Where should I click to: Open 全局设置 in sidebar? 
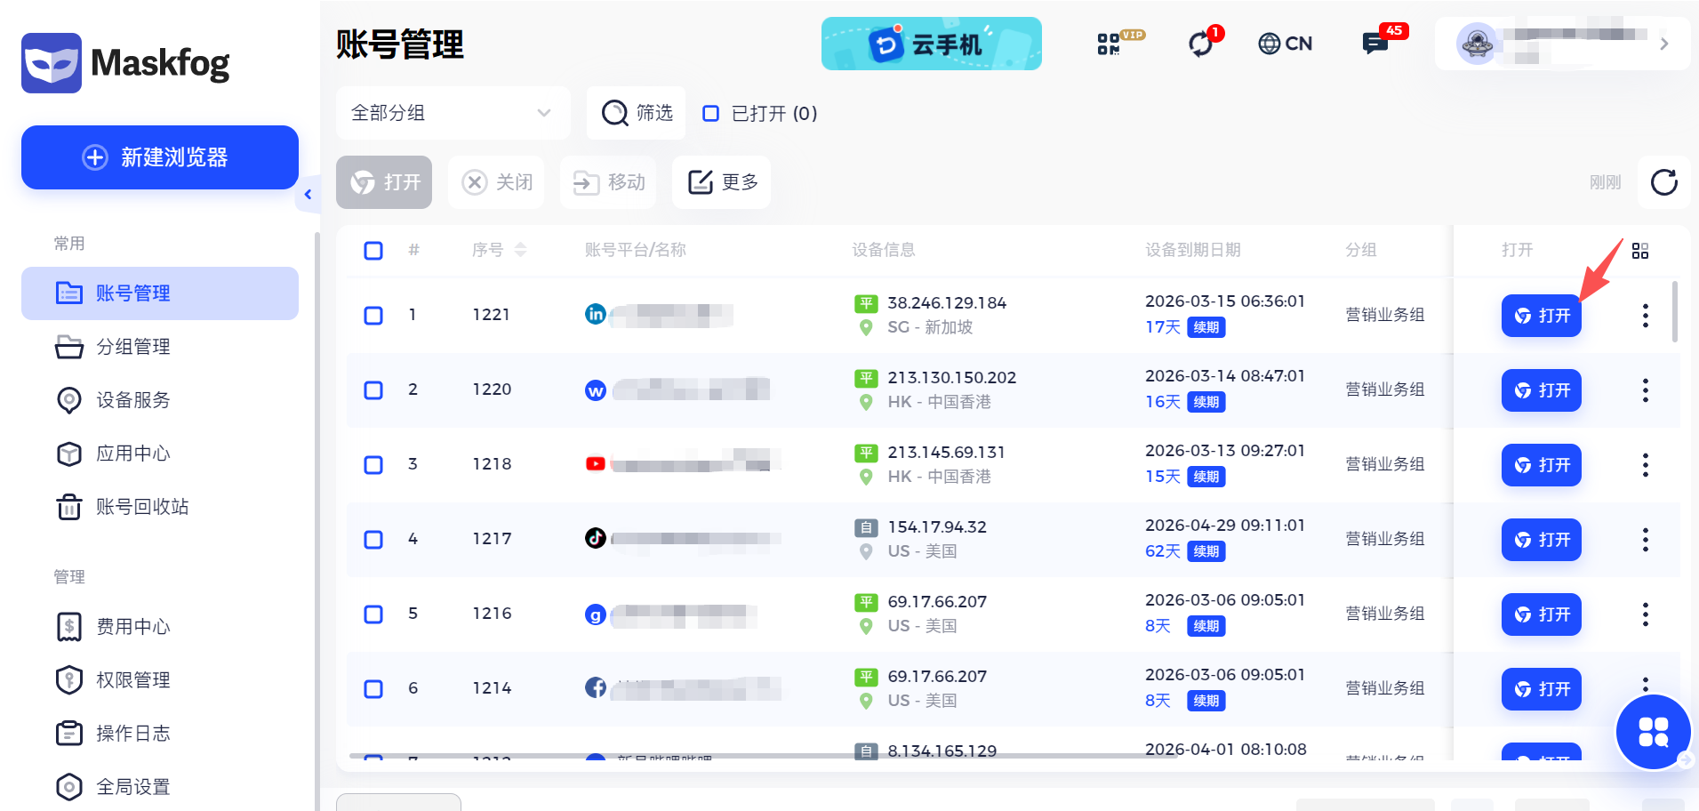click(x=160, y=787)
